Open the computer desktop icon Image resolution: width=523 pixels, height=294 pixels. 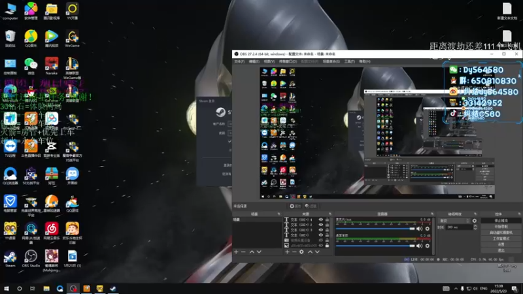10,11
